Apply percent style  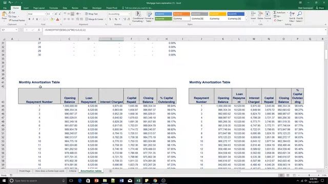[x=116, y=19]
